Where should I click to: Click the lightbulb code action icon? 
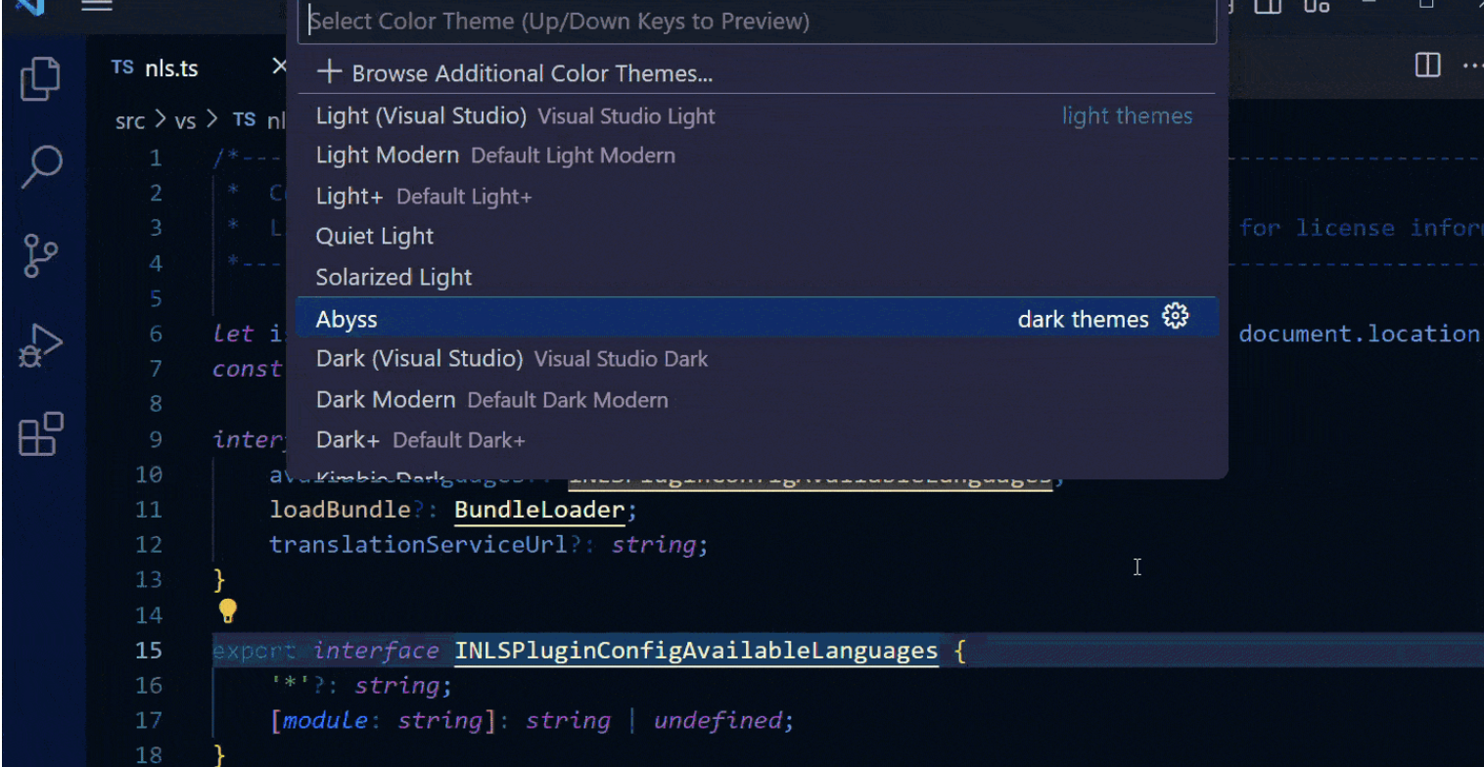[227, 612]
